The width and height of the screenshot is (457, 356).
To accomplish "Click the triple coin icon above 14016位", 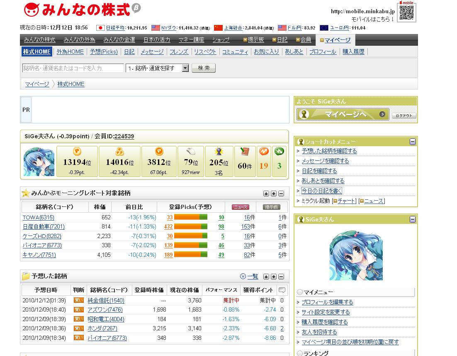I will 119,152.
